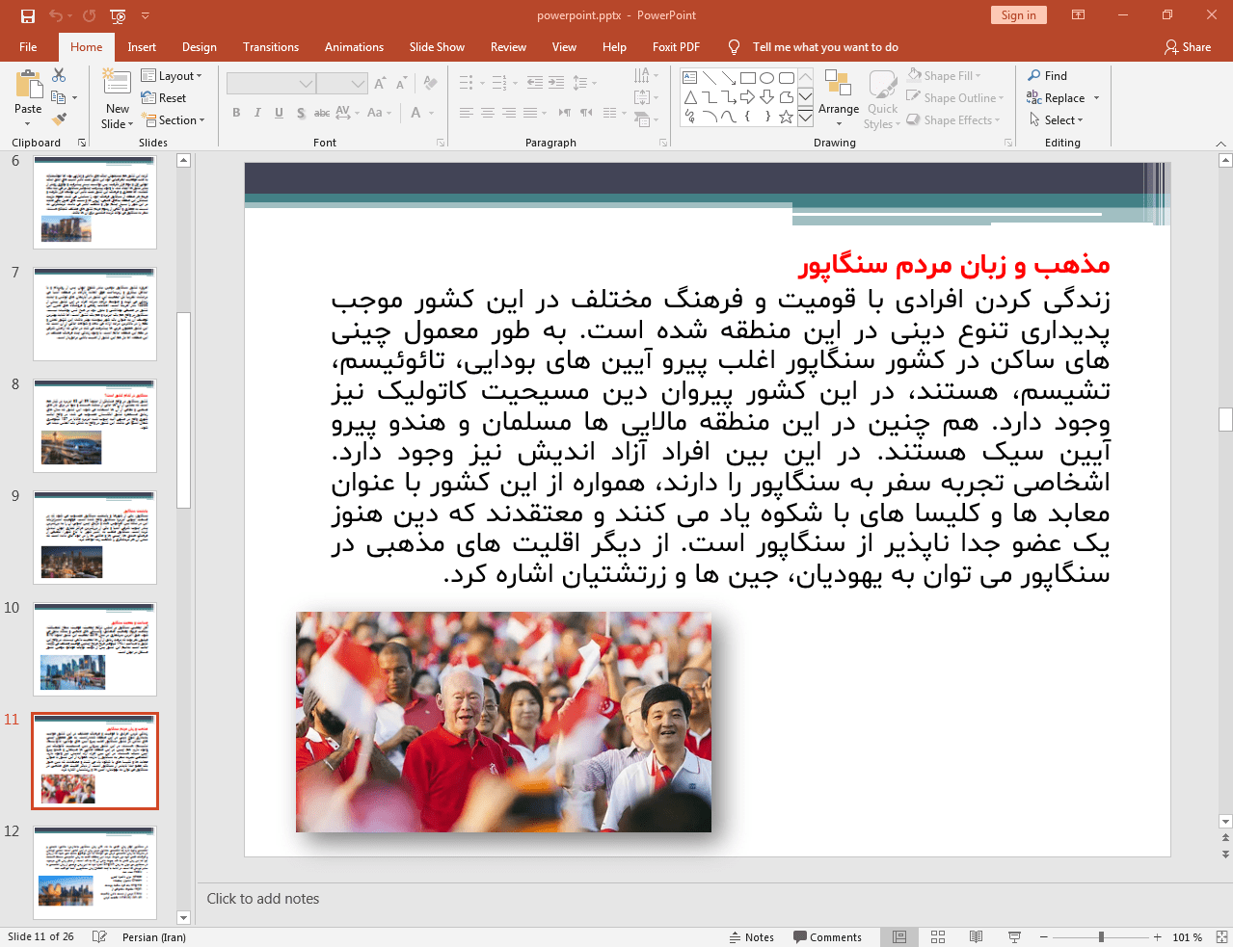Clear all formatting with the eraser icon

click(x=430, y=84)
